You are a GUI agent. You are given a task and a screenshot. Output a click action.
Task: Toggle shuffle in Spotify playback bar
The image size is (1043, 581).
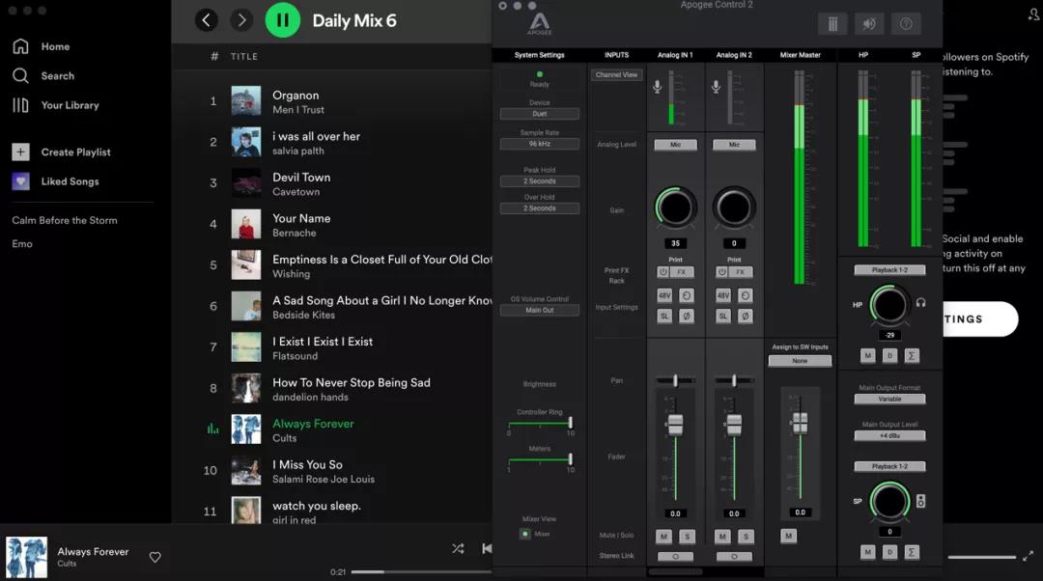[x=458, y=549]
